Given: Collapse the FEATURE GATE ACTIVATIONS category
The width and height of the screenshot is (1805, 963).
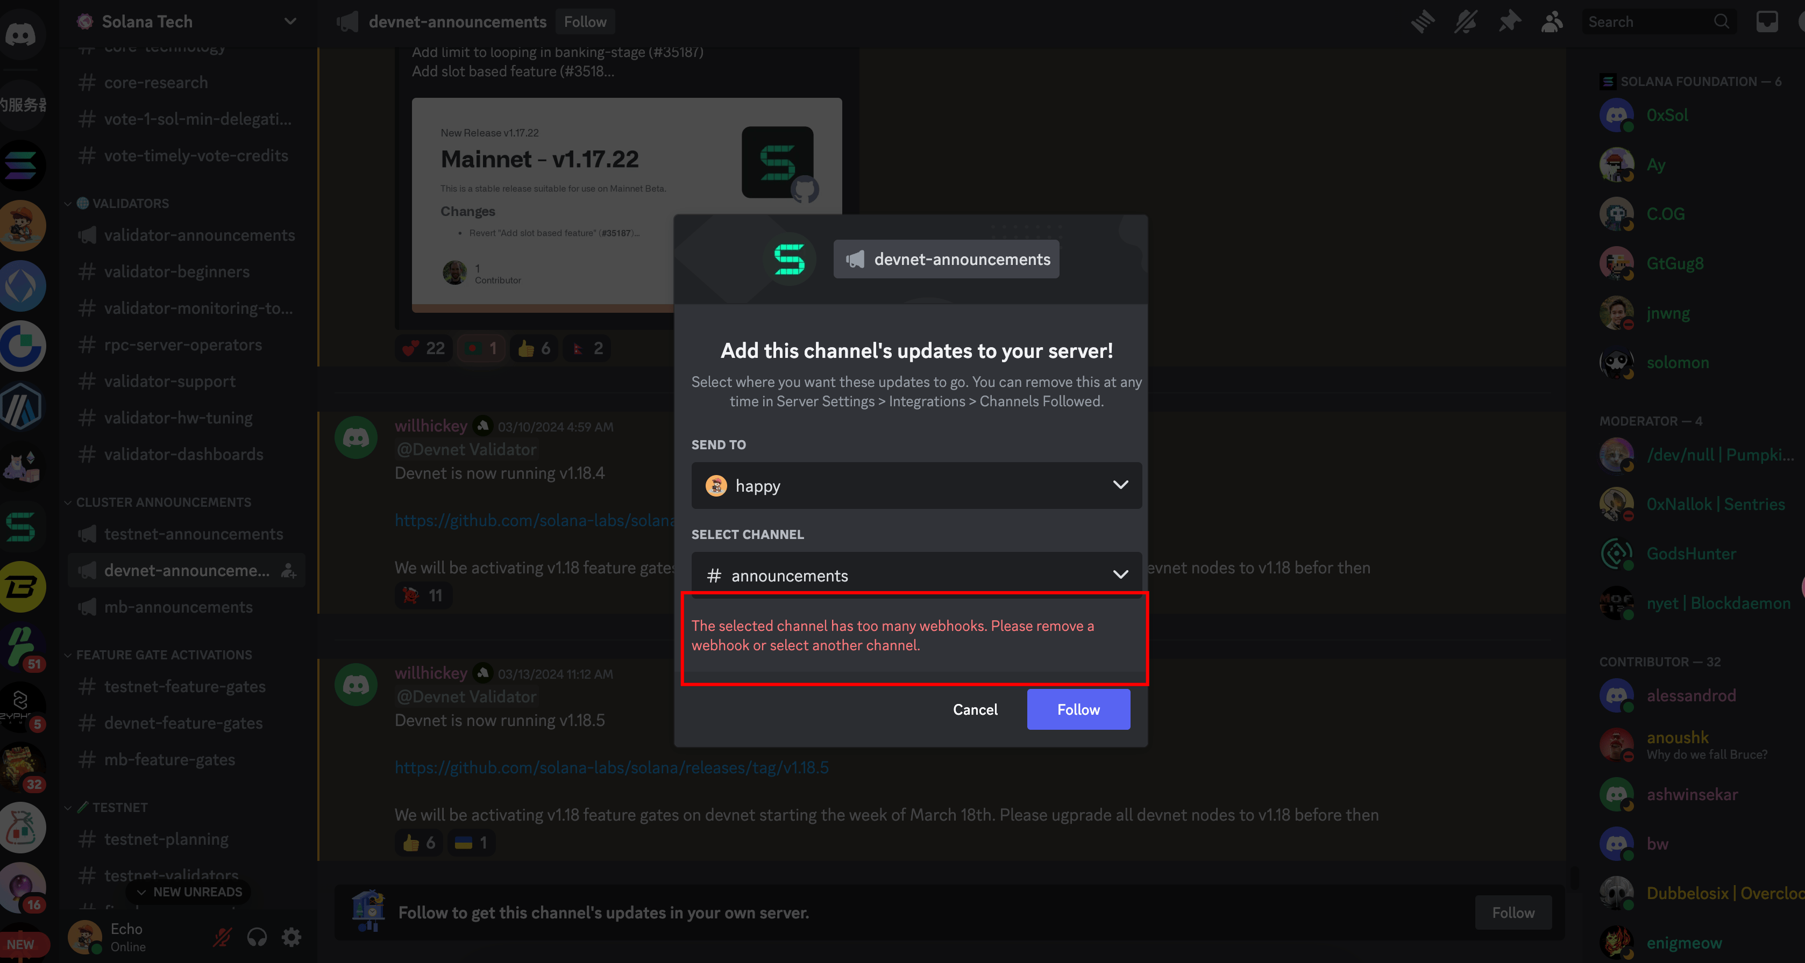Looking at the screenshot, I should 158,655.
